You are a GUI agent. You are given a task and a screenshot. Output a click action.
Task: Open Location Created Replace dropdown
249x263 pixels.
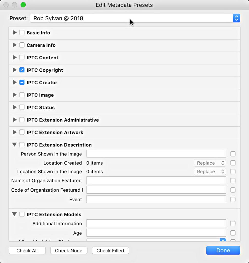click(210, 163)
